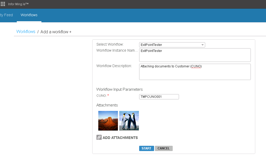Switch to the Workflows tab

click(29, 15)
